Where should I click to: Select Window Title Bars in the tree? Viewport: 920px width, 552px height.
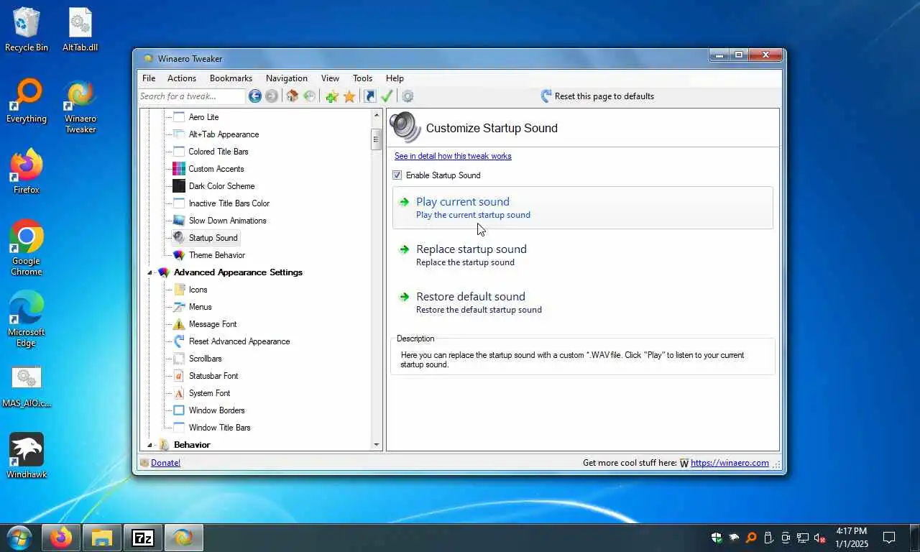click(x=219, y=428)
